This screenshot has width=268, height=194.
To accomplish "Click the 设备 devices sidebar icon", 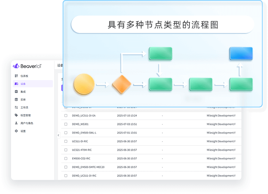I will [16, 84].
